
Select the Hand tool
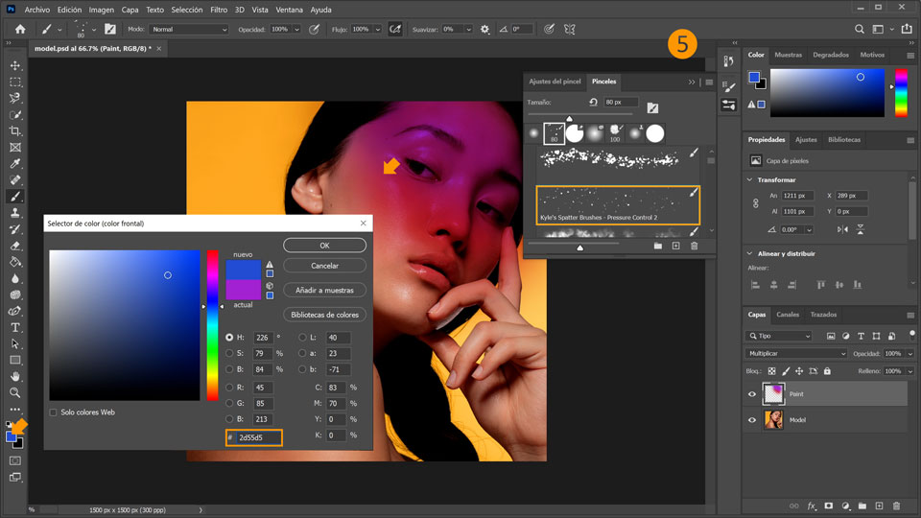(x=15, y=376)
